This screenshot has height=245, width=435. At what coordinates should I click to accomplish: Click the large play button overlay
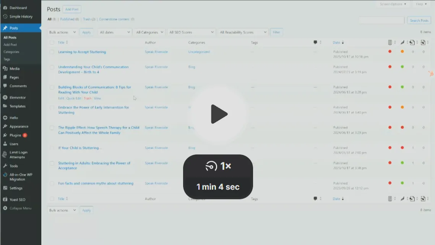coord(218,114)
